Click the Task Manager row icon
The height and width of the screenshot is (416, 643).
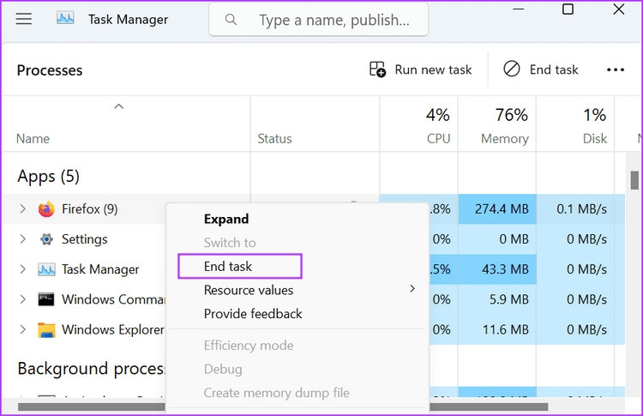[46, 269]
